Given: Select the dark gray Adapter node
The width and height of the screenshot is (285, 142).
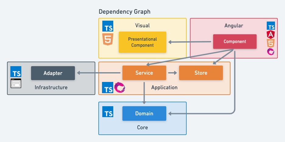Looking at the screenshot, I should pyautogui.click(x=53, y=73).
